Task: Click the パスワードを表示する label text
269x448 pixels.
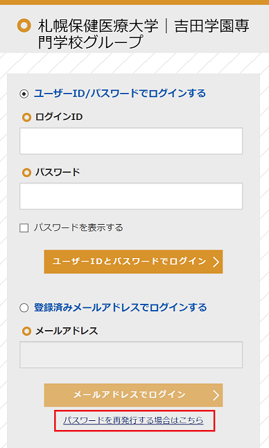Action: tap(78, 227)
